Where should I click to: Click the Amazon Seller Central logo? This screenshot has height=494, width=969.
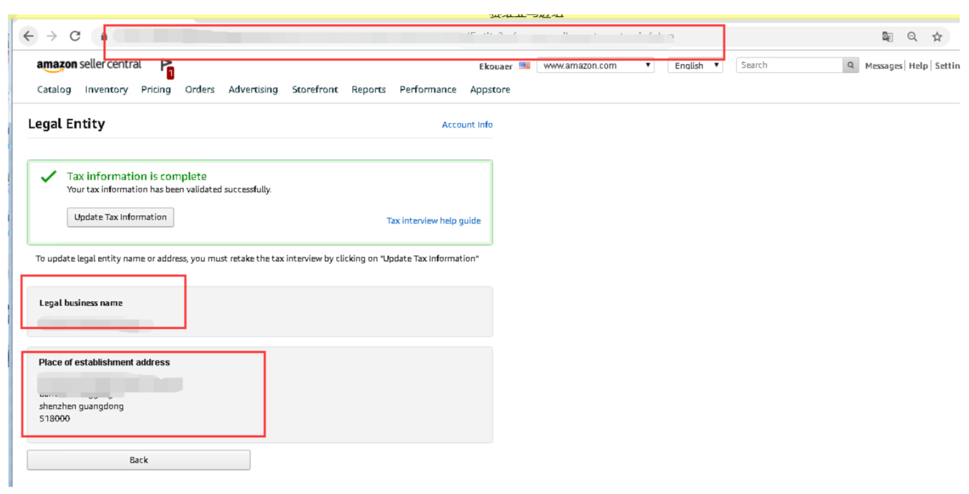[x=89, y=65]
